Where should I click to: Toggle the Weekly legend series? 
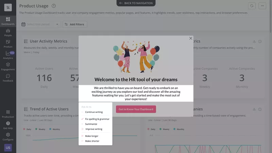tap(40, 129)
